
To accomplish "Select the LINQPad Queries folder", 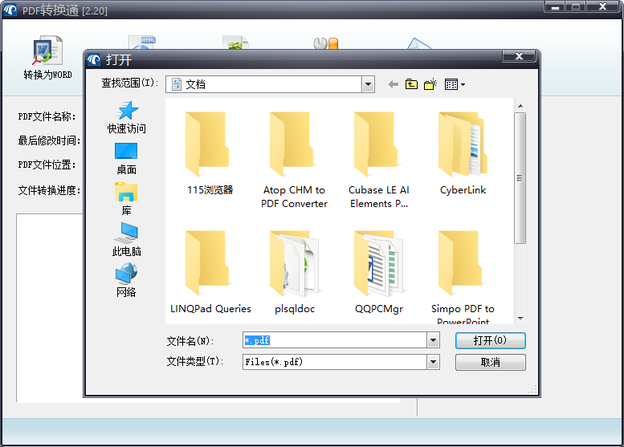I will click(210, 272).
